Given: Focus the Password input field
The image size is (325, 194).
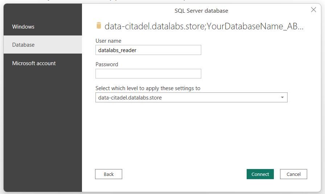Looking at the screenshot, I should click(x=148, y=73).
